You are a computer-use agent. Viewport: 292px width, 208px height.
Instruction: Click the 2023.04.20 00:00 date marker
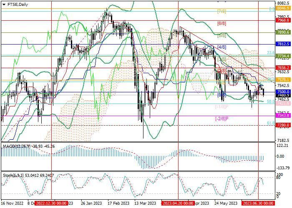pyautogui.click(x=178, y=203)
